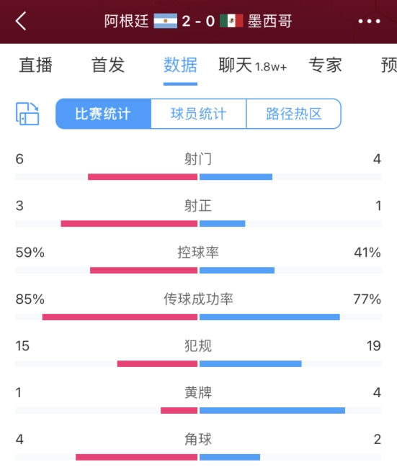
Task: Tap the screen rotate icon
Action: tap(27, 114)
